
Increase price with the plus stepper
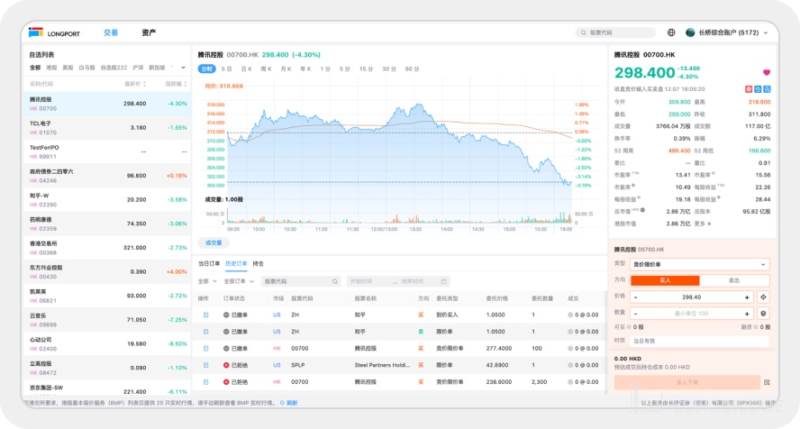(x=747, y=297)
